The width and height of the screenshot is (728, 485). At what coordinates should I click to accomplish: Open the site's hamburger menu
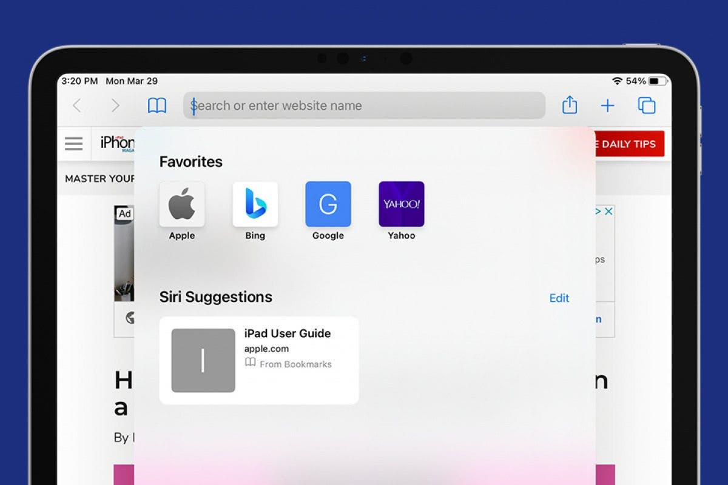[x=73, y=144]
